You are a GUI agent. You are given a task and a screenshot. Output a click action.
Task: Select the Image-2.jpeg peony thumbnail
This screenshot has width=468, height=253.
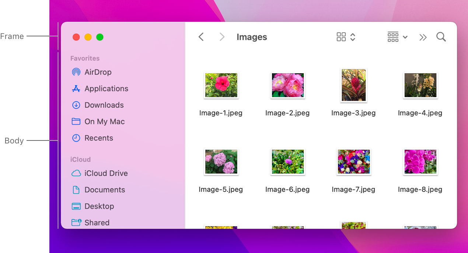click(288, 85)
